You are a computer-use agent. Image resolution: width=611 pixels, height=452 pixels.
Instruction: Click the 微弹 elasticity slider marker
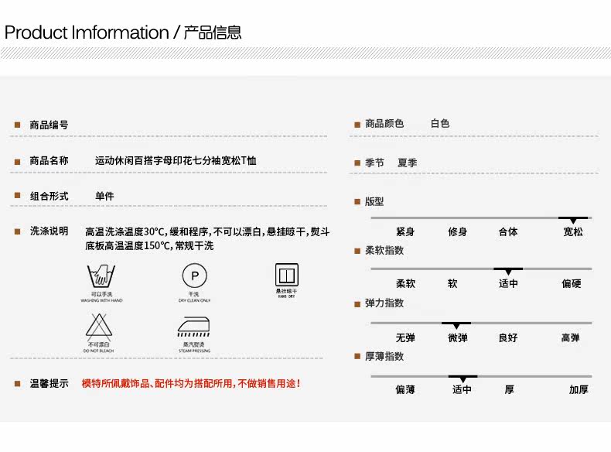point(456,325)
